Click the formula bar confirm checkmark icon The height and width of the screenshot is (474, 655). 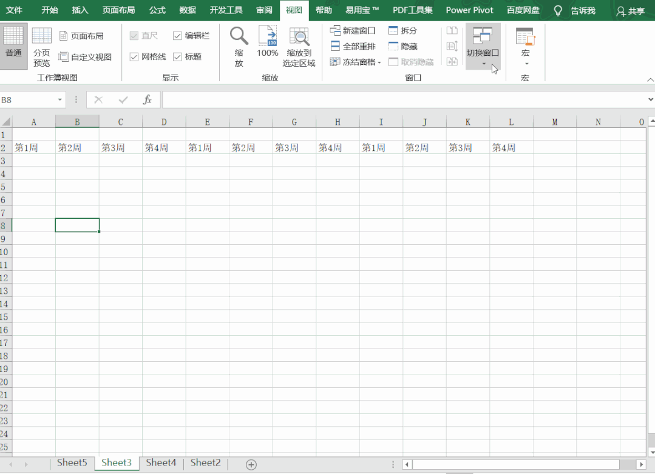(x=123, y=100)
